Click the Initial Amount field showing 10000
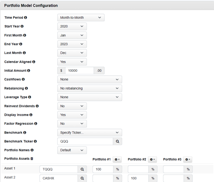Viewport: 214px width, 182px height. point(79,71)
